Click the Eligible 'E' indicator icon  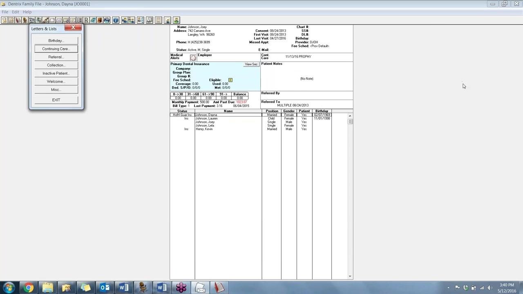pyautogui.click(x=230, y=80)
